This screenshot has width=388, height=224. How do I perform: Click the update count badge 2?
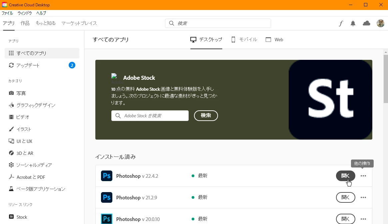point(72,65)
